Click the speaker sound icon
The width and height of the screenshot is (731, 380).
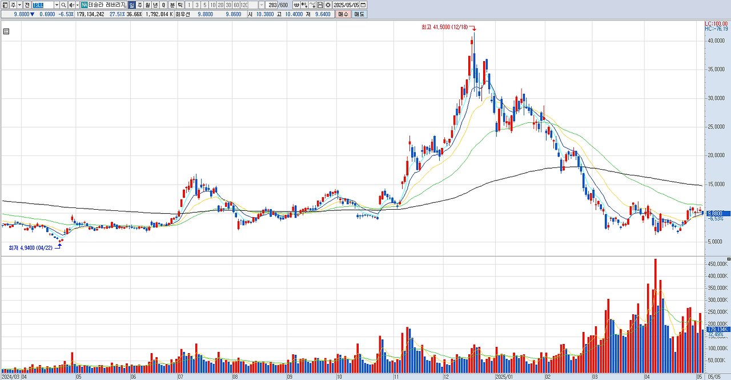(x=71, y=5)
